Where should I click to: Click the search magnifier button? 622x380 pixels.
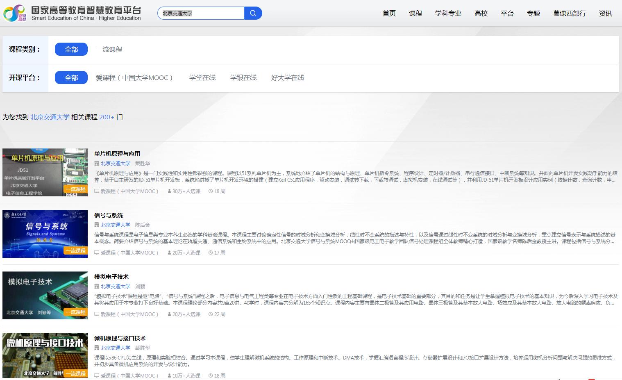[253, 13]
